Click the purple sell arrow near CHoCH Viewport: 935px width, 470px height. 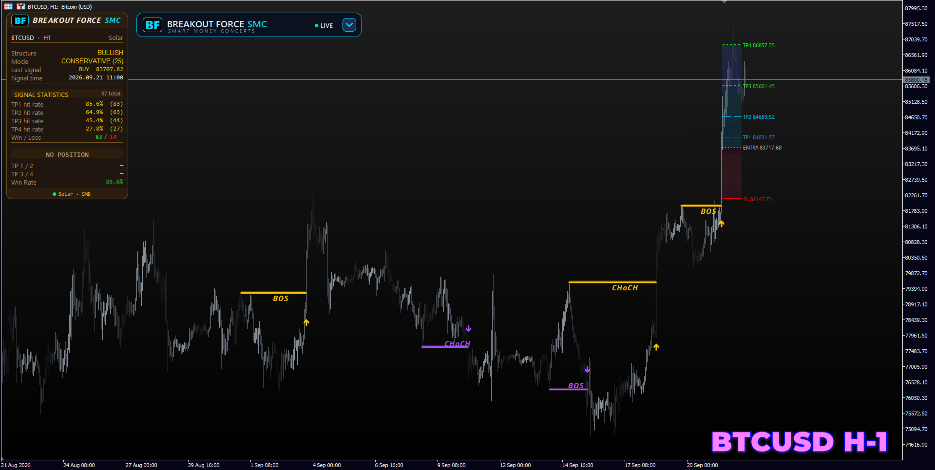[x=468, y=329]
